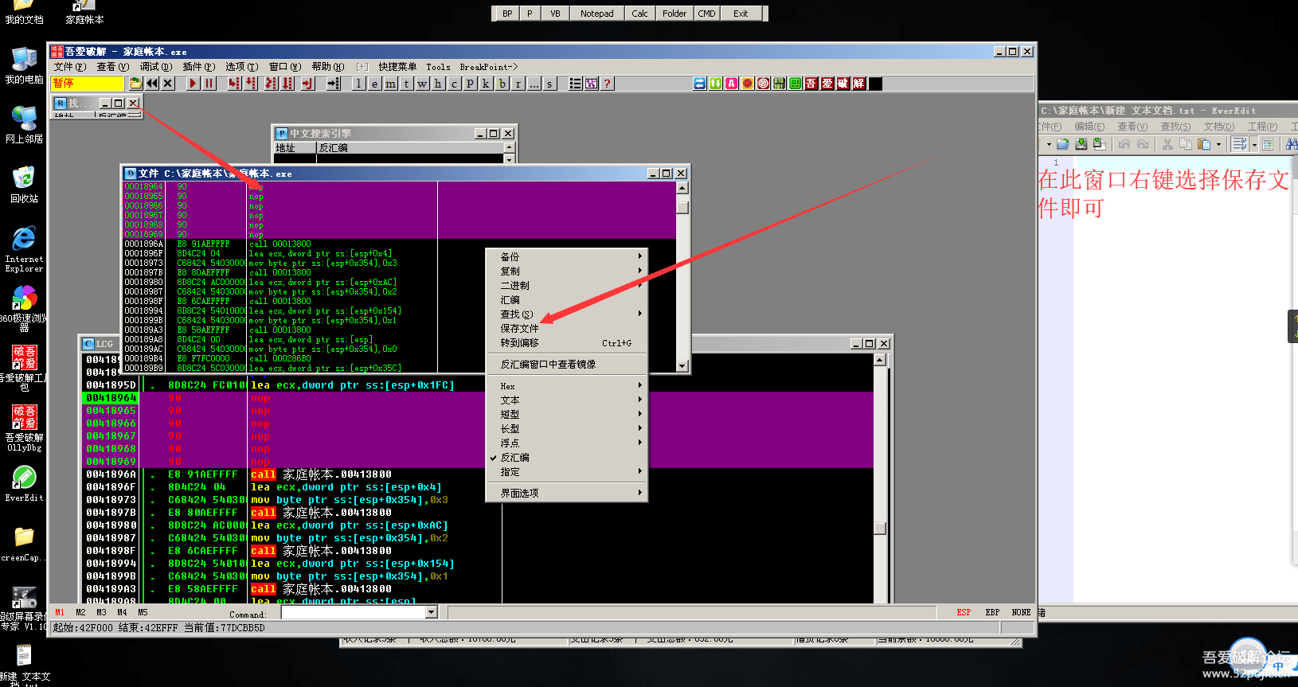1298x687 pixels.
Task: Open the 帮助(H) menu
Action: click(x=328, y=67)
